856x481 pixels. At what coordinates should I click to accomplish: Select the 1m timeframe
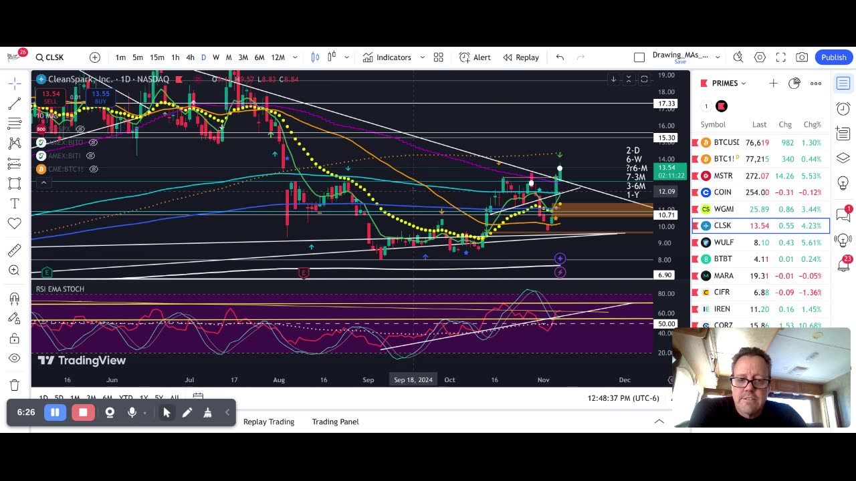tap(120, 57)
